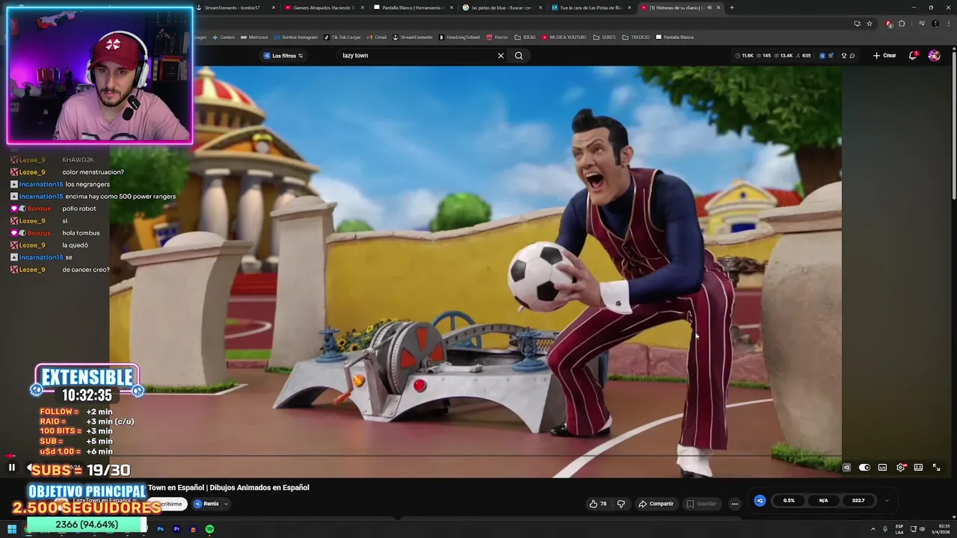
Task: Switch to 'Fue la cara de Las Pistas' tab
Action: point(590,7)
